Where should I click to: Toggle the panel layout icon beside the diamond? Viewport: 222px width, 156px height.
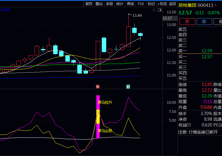(x=159, y=10)
